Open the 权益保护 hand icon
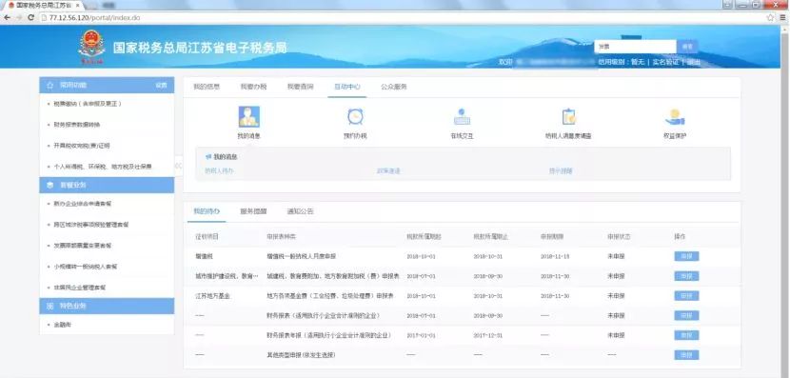Viewport: 790px width, 378px height. (675, 117)
